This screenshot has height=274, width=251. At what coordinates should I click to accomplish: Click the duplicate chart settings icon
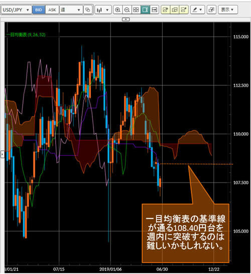[x=175, y=10]
